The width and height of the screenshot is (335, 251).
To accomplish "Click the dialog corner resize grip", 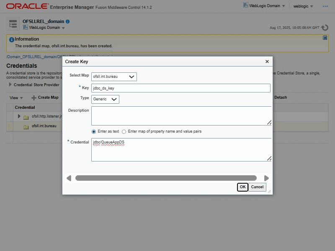I will coord(269,192).
